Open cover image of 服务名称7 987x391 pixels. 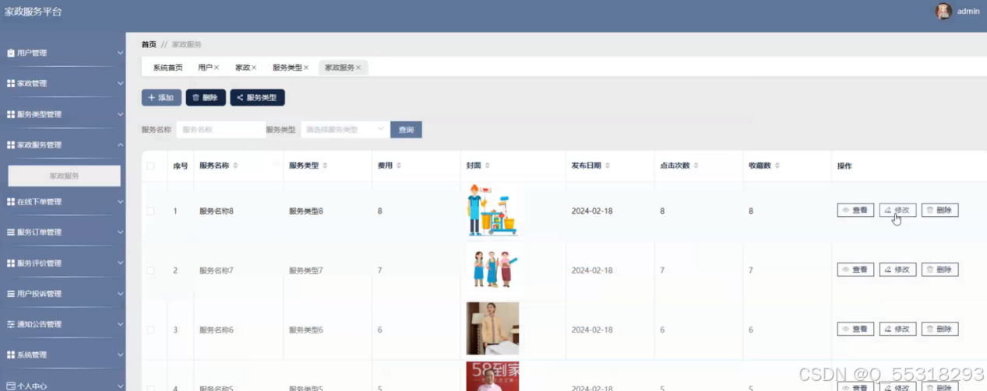(x=492, y=269)
